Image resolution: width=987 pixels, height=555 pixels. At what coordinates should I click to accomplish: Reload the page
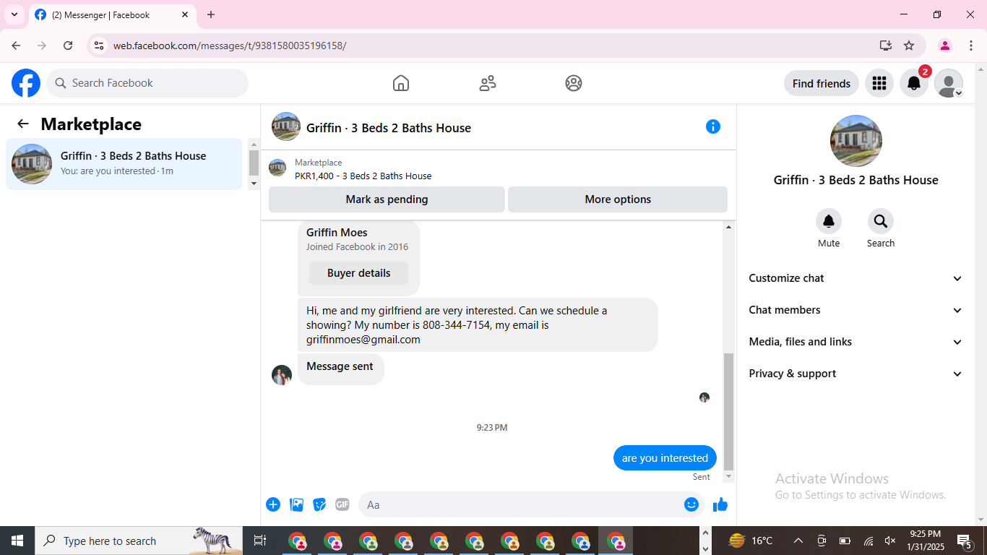pos(68,46)
